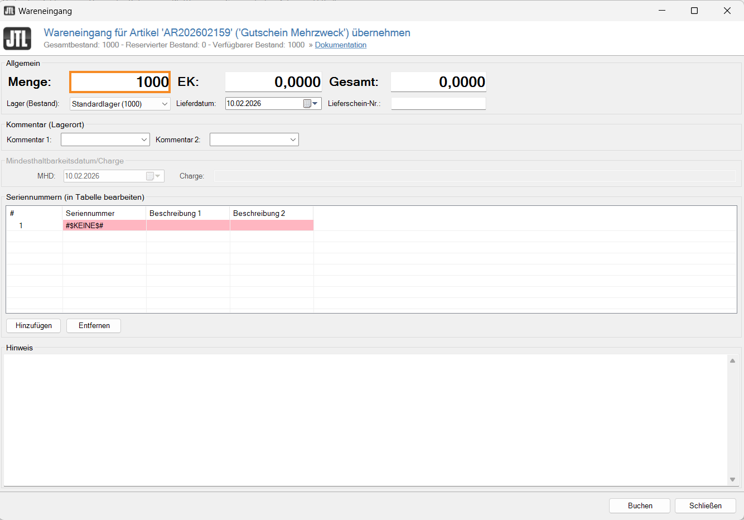Click the Schließen button
The height and width of the screenshot is (520, 744).
(x=705, y=505)
